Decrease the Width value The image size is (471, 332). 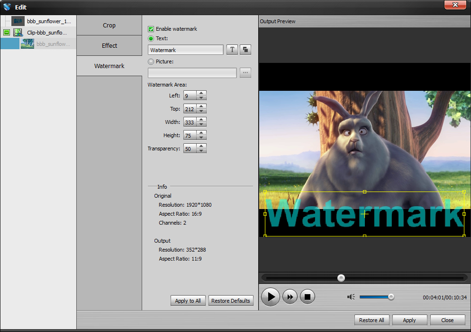point(201,124)
